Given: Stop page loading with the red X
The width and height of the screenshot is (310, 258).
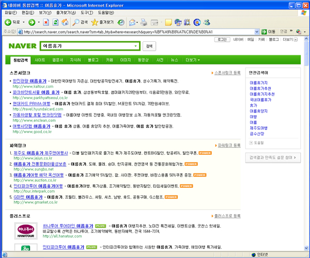Looking at the screenshot, I should click(46, 22).
